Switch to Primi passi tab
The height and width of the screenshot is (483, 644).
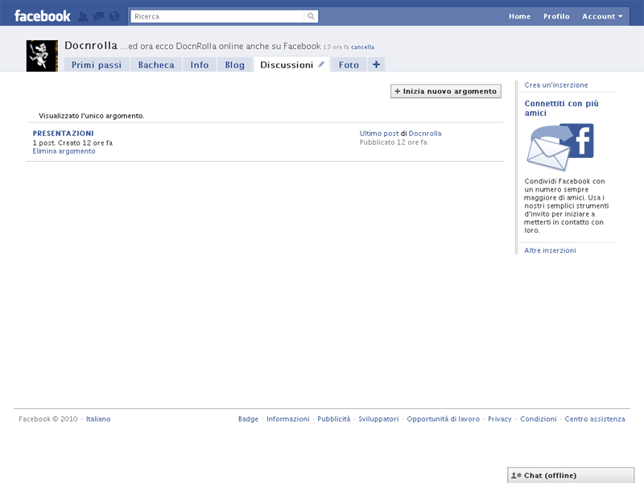[97, 65]
